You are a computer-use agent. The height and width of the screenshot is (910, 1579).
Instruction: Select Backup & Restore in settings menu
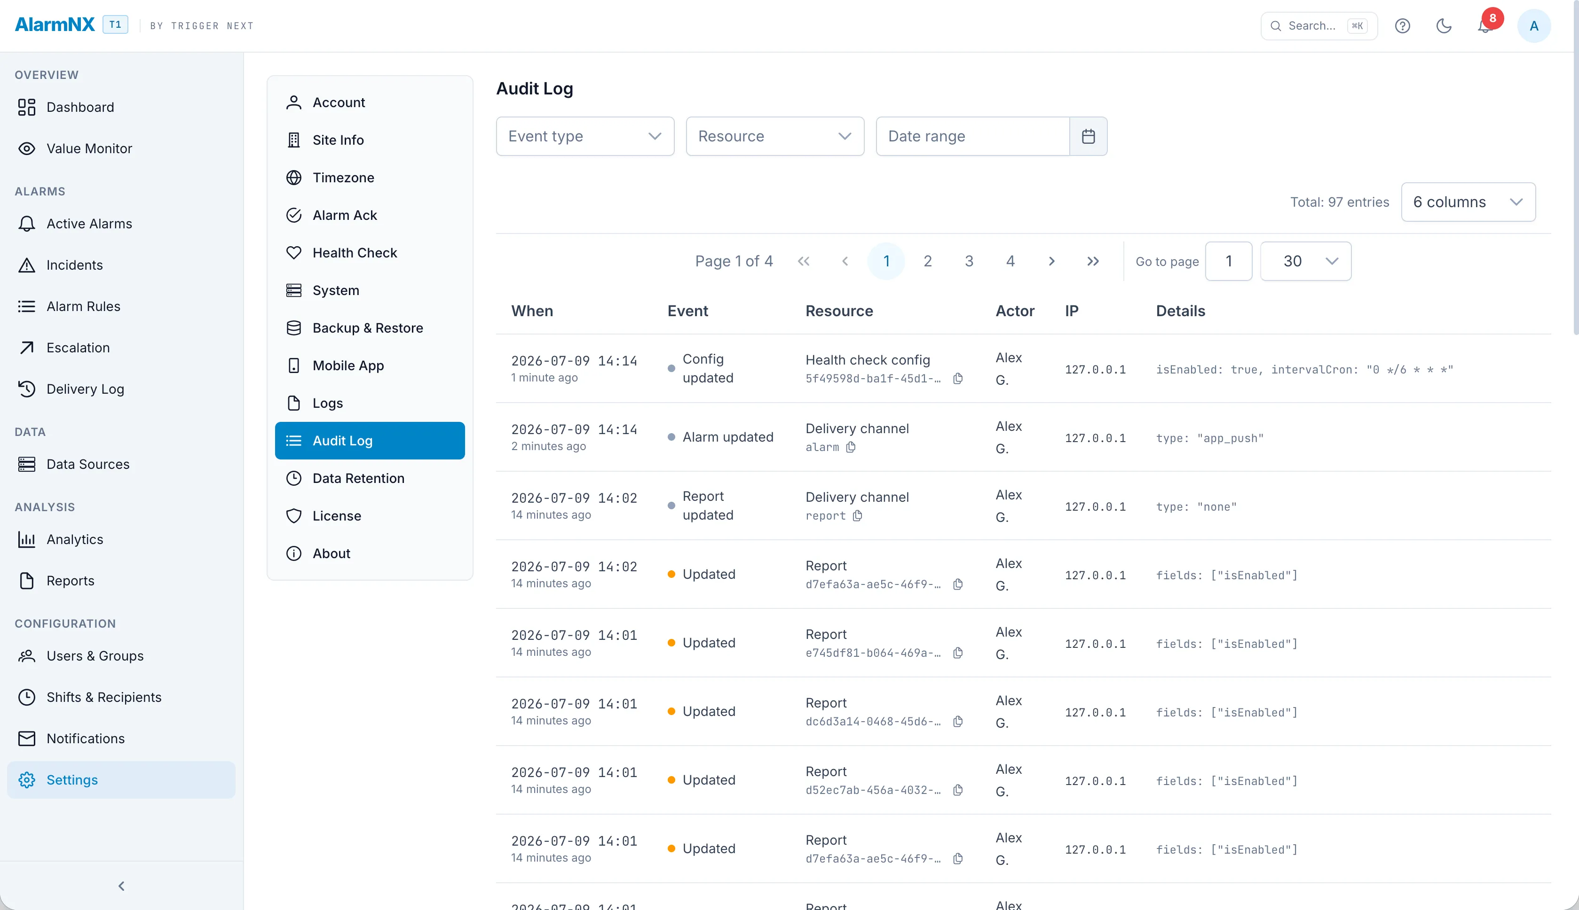coord(370,328)
